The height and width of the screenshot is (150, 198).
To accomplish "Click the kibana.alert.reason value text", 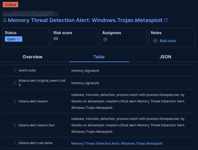I will 128,101.
